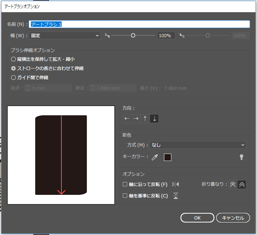Image resolution: width=257 pixels, height=235 pixels.
Task: Click the key color swatch
Action: (168, 157)
